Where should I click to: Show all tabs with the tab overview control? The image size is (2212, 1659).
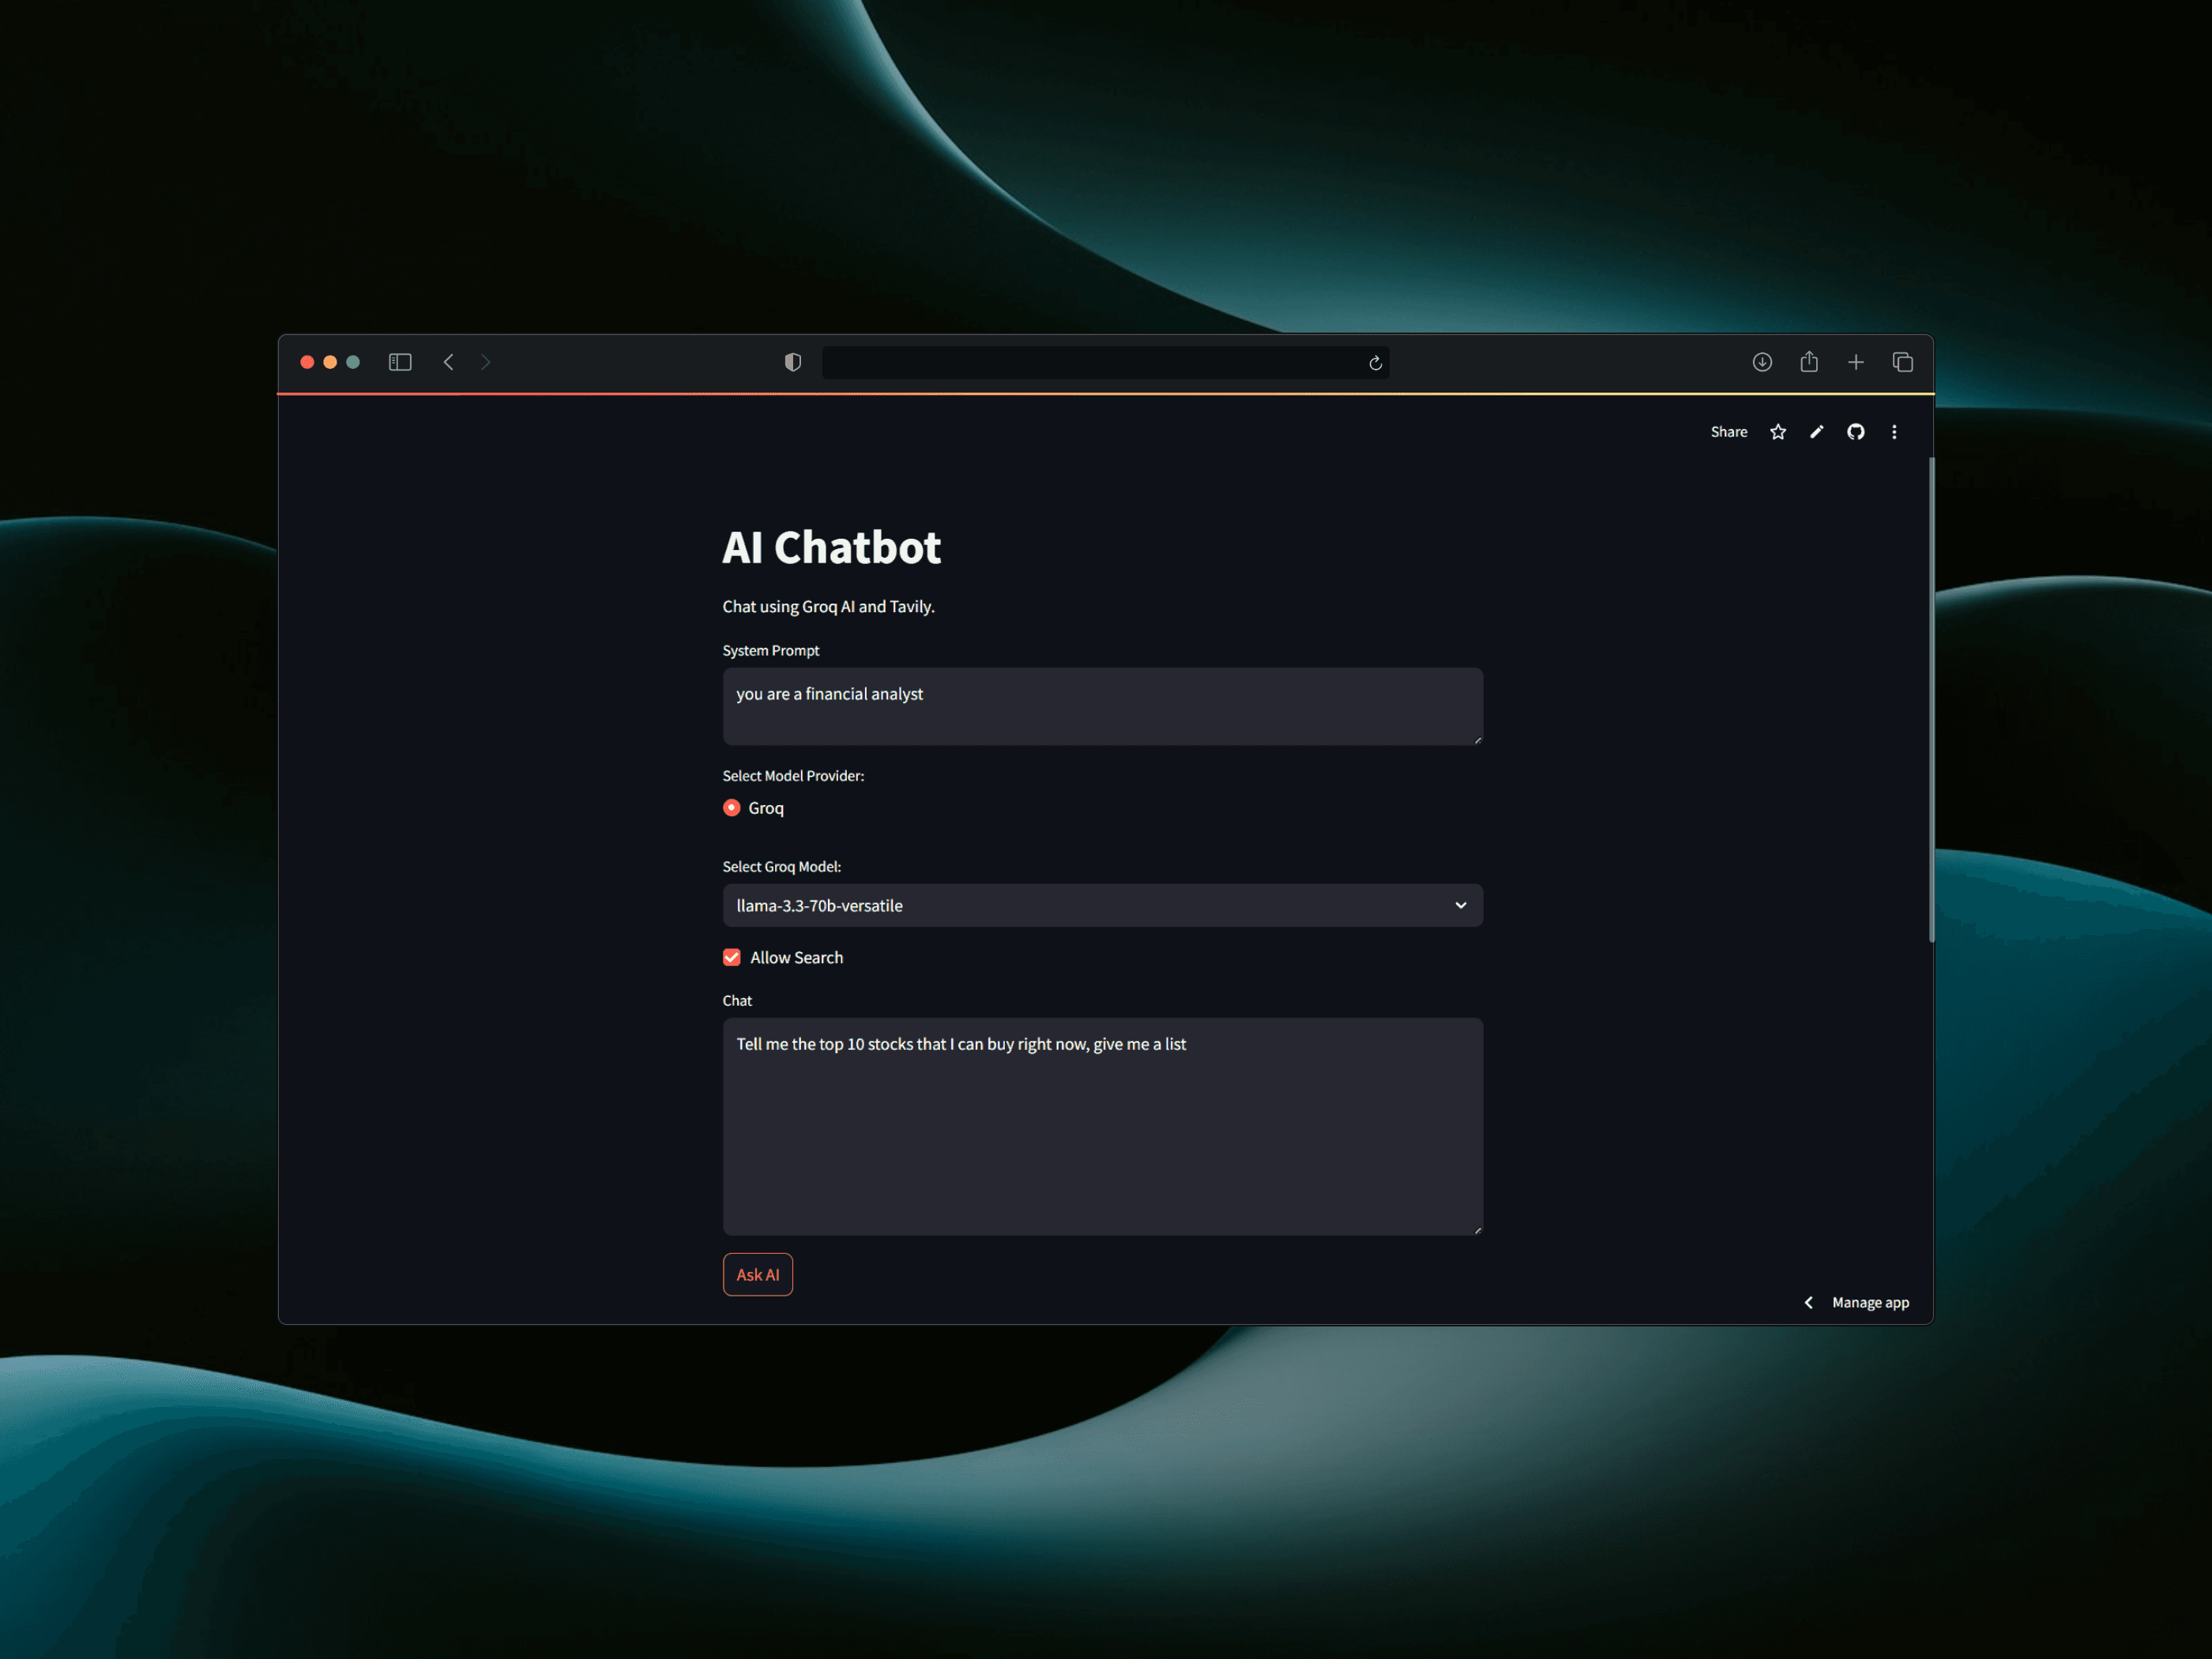coord(1903,362)
